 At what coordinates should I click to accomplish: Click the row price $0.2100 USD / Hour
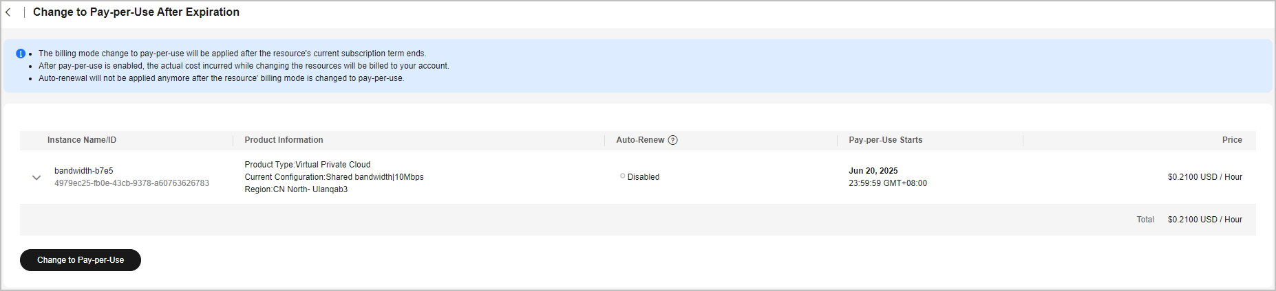[x=1205, y=177]
